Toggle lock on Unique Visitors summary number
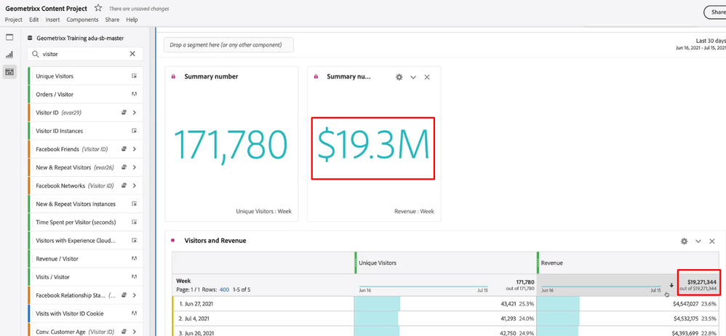 [173, 76]
